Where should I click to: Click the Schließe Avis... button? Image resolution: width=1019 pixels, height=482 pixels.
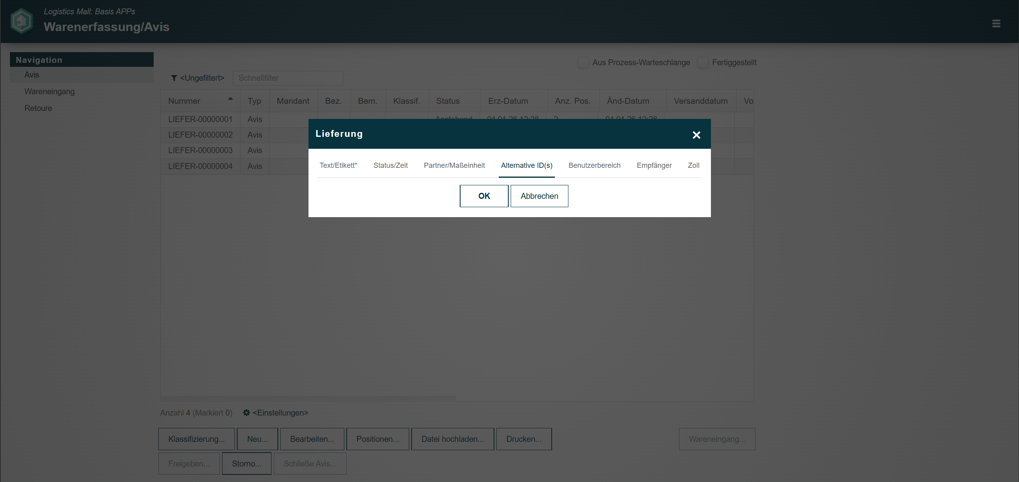[x=310, y=464]
